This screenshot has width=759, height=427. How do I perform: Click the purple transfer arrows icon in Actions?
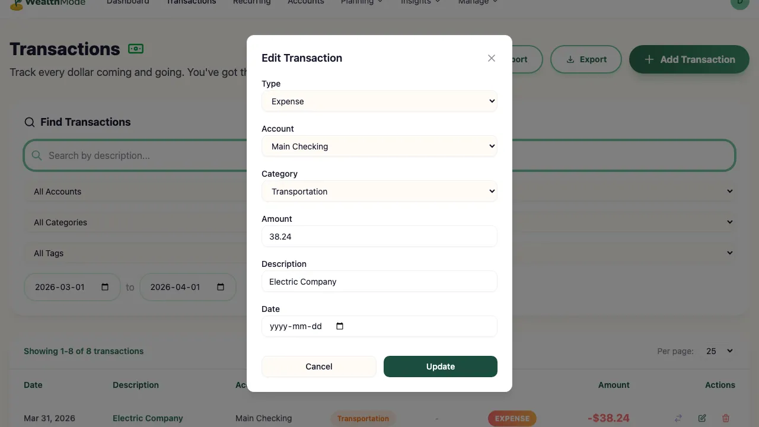tap(679, 418)
